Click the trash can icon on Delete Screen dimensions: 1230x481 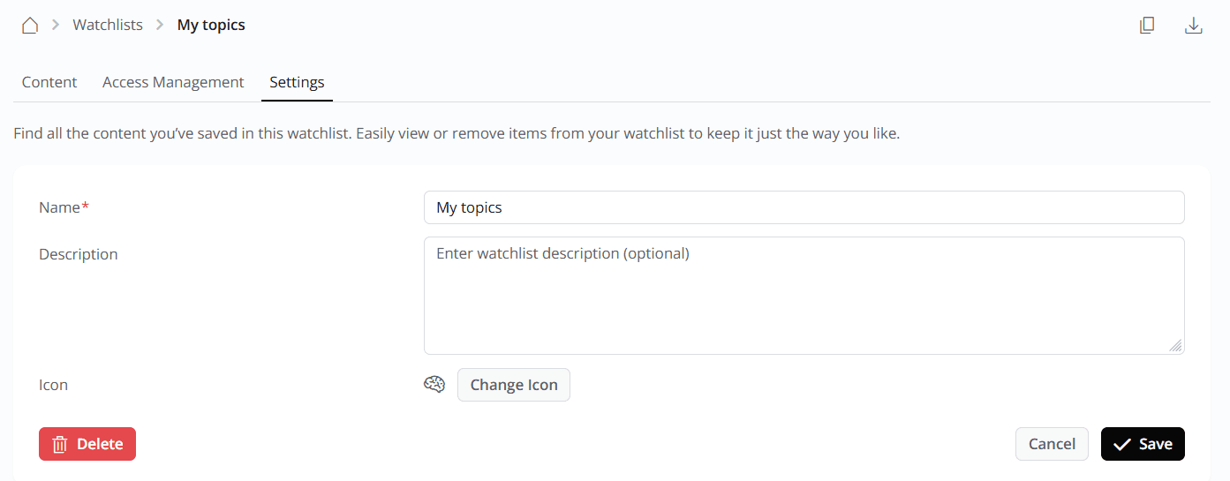pyautogui.click(x=60, y=445)
